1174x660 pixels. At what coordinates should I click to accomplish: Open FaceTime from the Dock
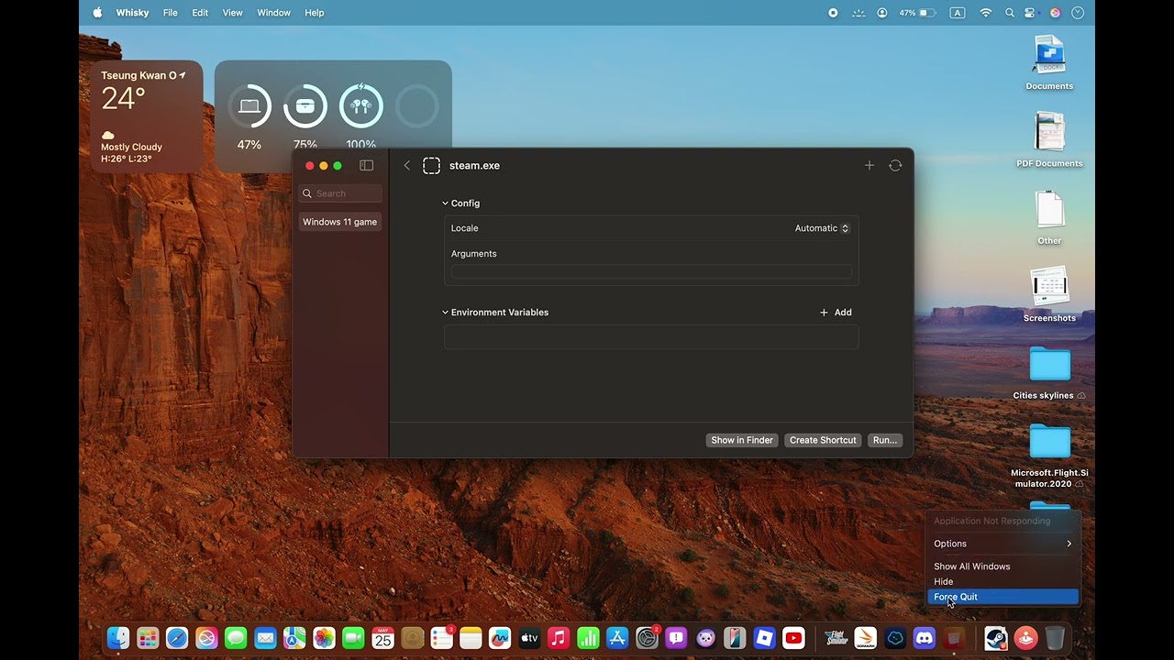tap(353, 638)
